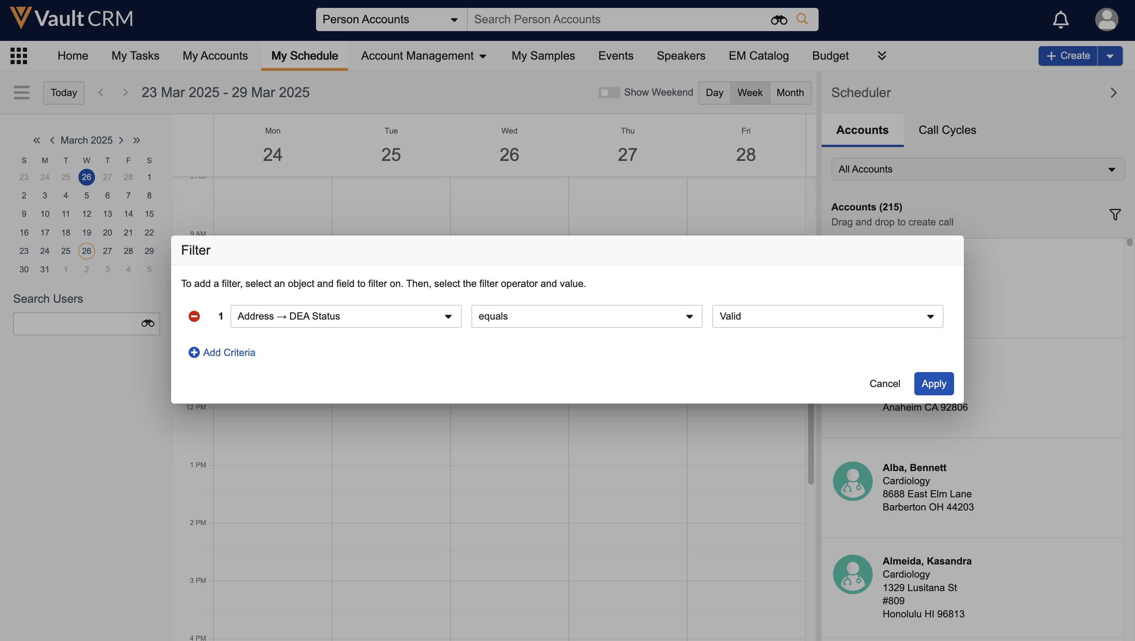Switch calendar to Month view
The image size is (1135, 641).
tap(790, 92)
